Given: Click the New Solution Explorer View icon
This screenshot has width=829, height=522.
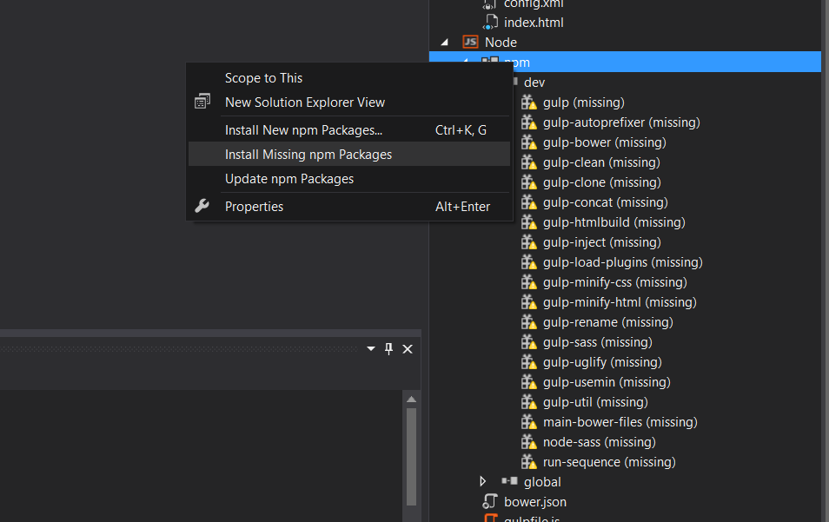Looking at the screenshot, I should (x=202, y=101).
